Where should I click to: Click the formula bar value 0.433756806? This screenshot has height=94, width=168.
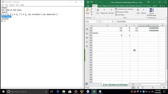[x=121, y=22]
